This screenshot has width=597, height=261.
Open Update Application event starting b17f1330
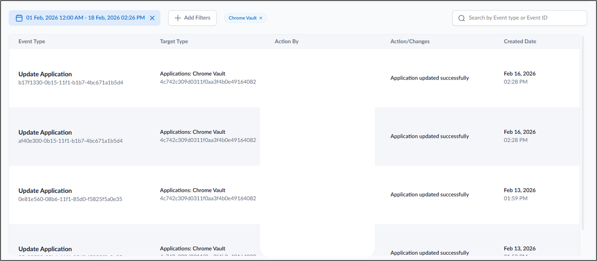tap(45, 74)
